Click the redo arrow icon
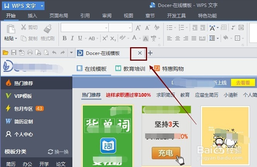Viewport: 257px width, 167px height. [x=63, y=53]
